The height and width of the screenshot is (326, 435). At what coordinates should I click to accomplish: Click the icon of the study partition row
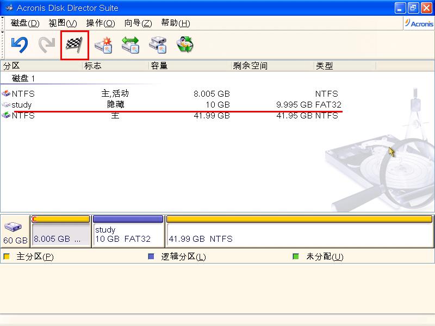(x=6, y=104)
